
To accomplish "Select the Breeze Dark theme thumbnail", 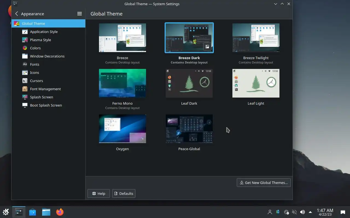I will click(189, 38).
